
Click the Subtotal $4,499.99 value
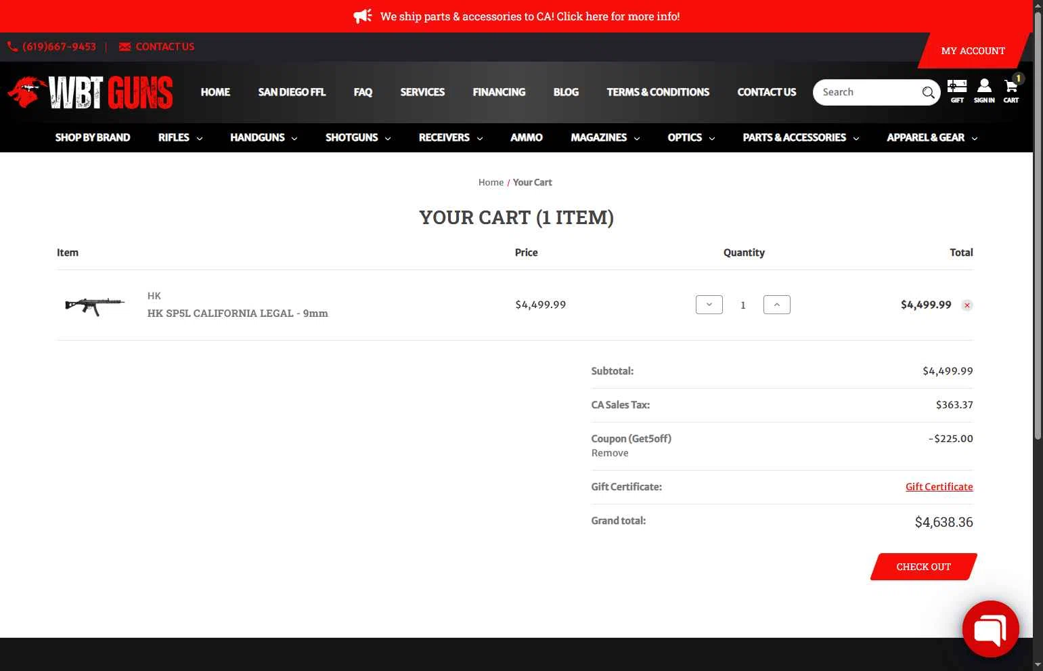(948, 371)
